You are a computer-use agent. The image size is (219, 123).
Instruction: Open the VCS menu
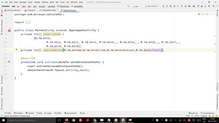point(68,2)
